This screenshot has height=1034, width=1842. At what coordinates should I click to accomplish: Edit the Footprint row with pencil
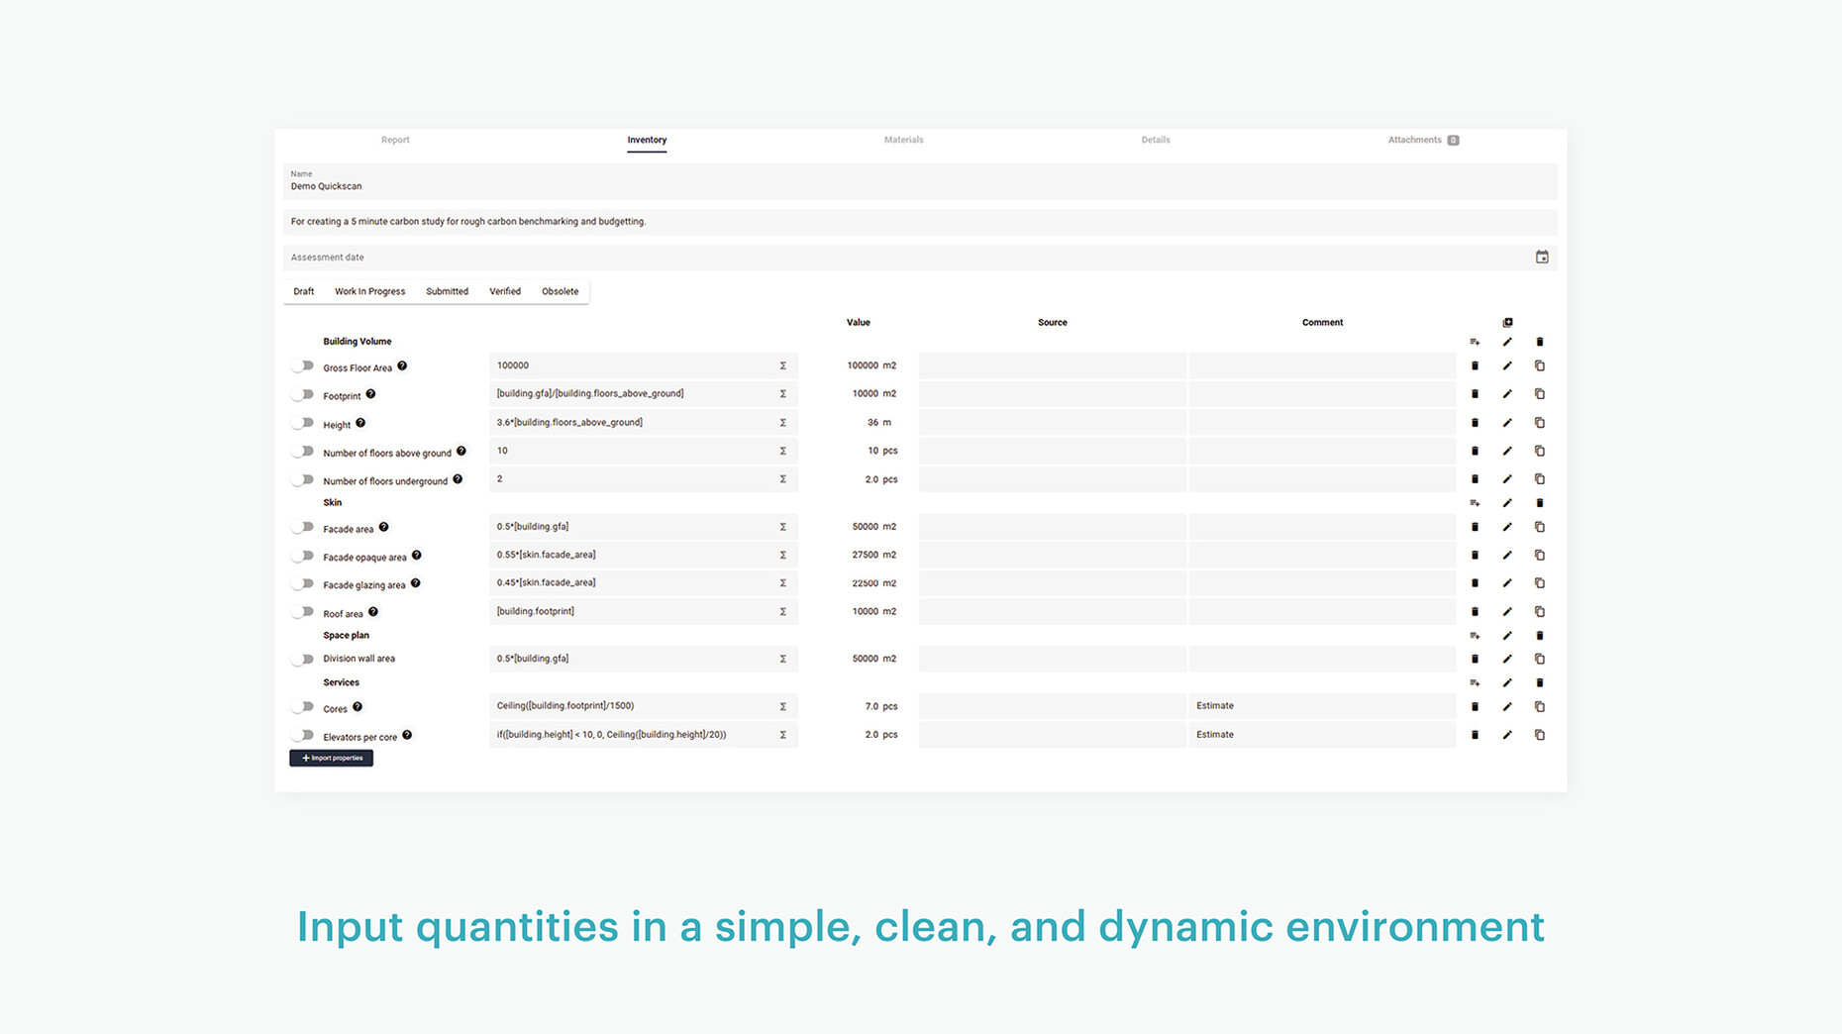pos(1507,394)
